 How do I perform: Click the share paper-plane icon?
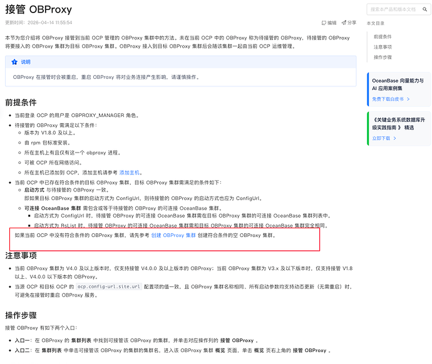(x=344, y=23)
